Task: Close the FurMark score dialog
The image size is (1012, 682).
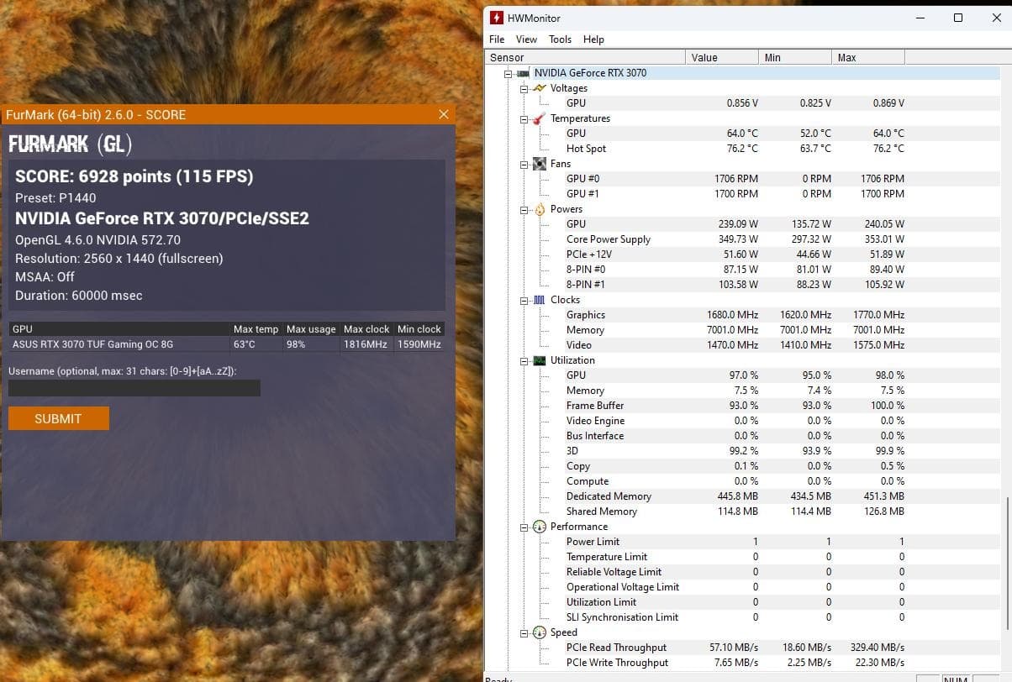Action: pyautogui.click(x=444, y=114)
